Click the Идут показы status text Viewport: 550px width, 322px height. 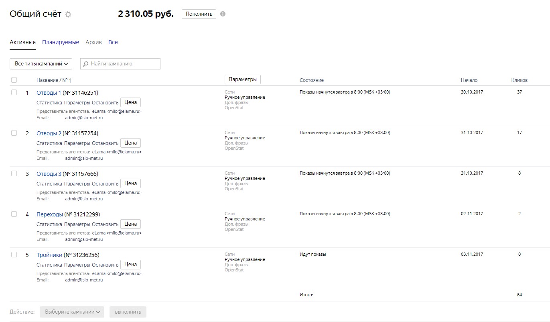pos(313,254)
